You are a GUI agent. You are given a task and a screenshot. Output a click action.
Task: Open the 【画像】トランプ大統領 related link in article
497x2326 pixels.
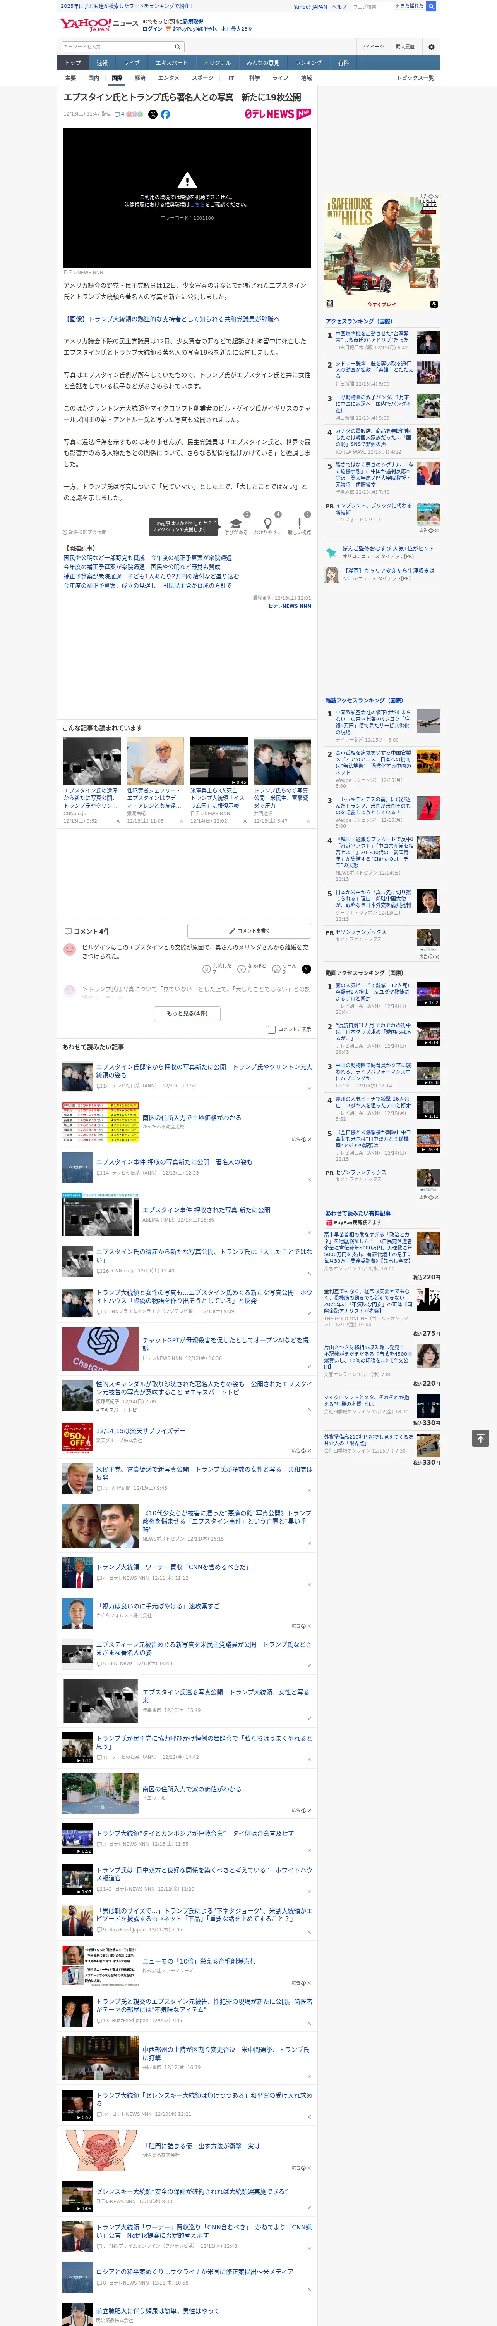click(x=171, y=319)
